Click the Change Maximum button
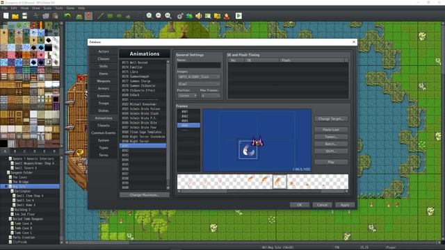This screenshot has width=445, height=250. pos(144,195)
